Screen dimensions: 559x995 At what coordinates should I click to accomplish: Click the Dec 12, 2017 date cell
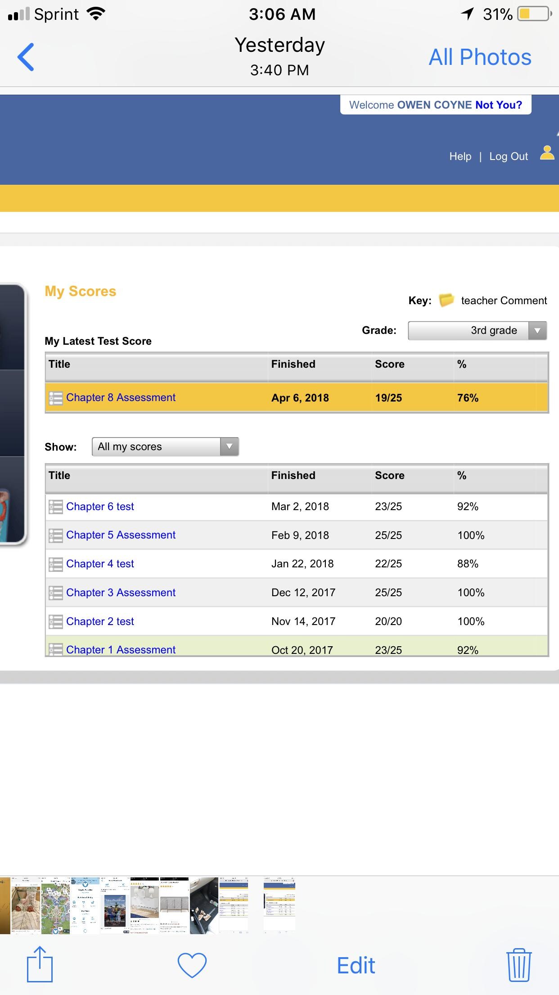tap(303, 593)
